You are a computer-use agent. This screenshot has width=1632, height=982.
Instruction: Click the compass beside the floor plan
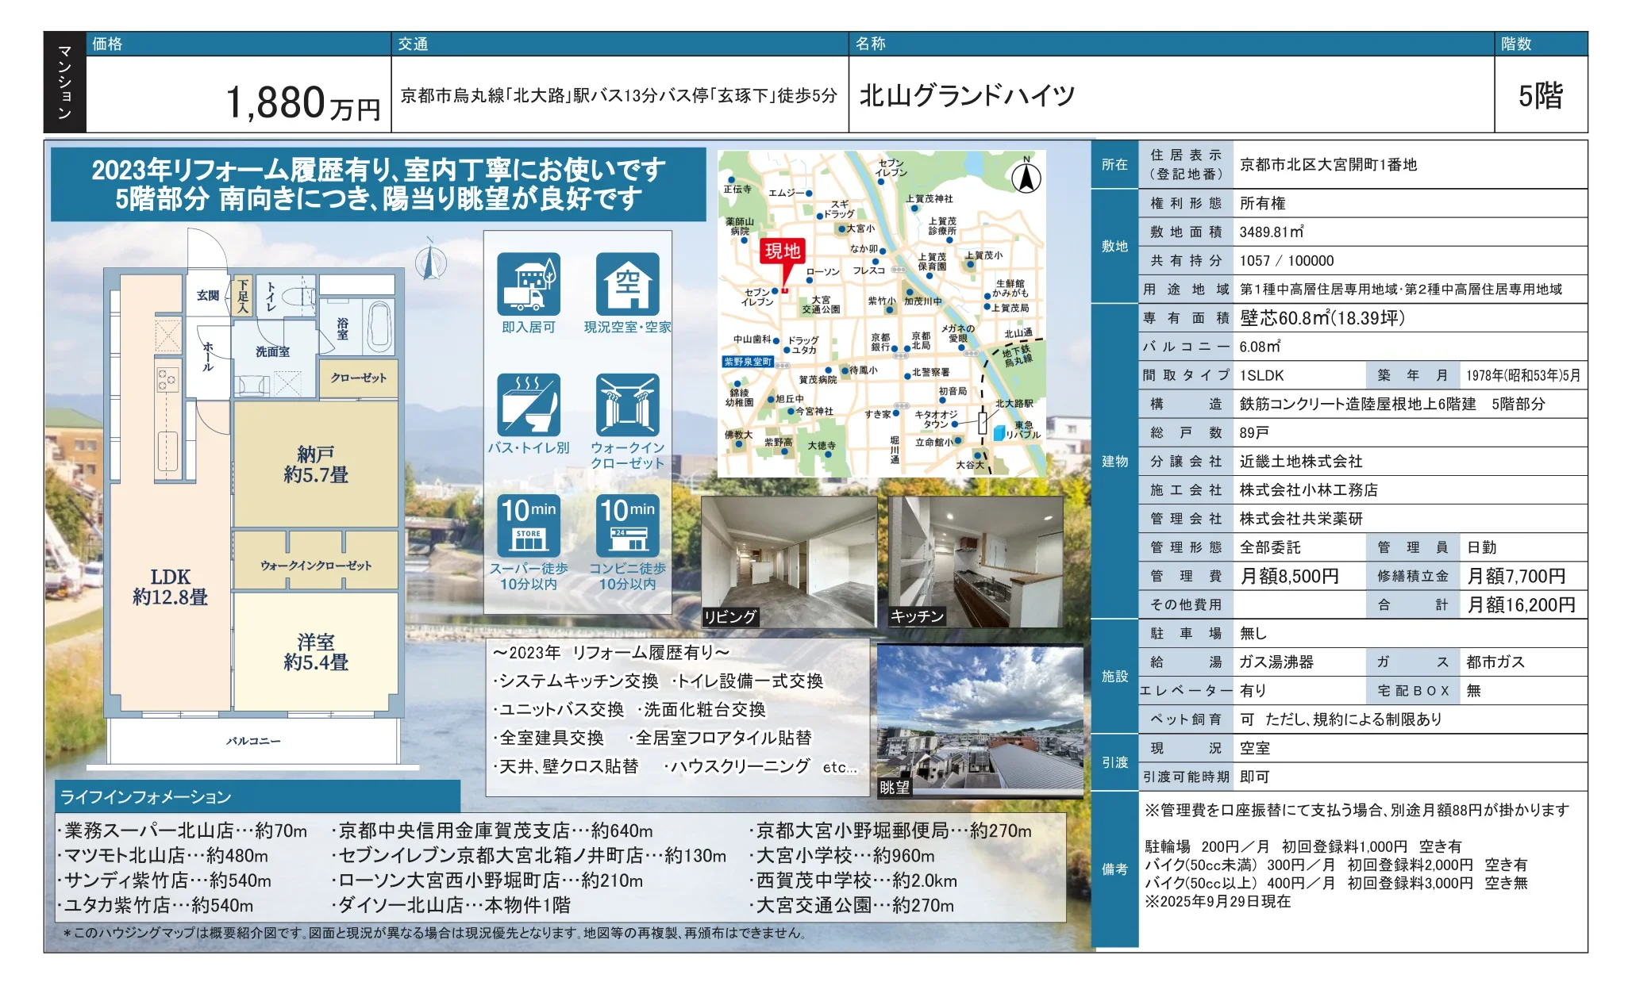click(431, 260)
